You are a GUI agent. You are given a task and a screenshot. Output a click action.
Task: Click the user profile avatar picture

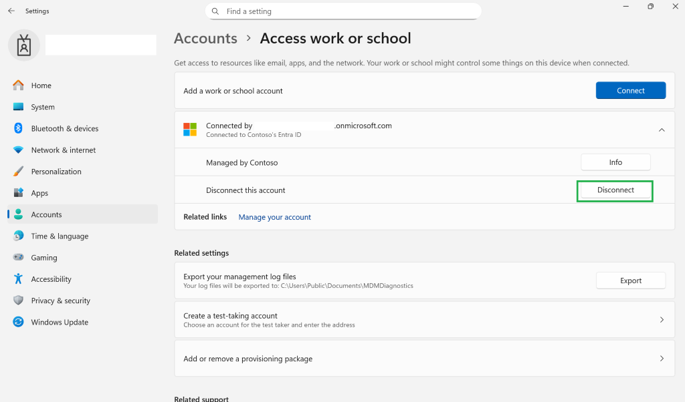pyautogui.click(x=24, y=45)
